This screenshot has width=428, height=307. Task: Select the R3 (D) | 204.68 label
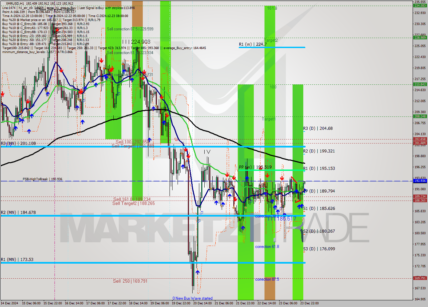tap(318, 128)
